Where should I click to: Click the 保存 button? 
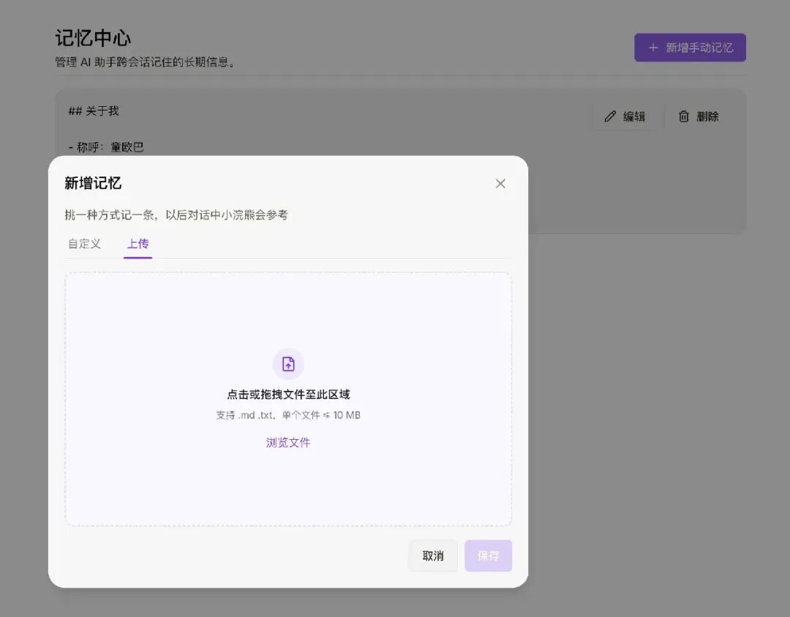click(488, 556)
